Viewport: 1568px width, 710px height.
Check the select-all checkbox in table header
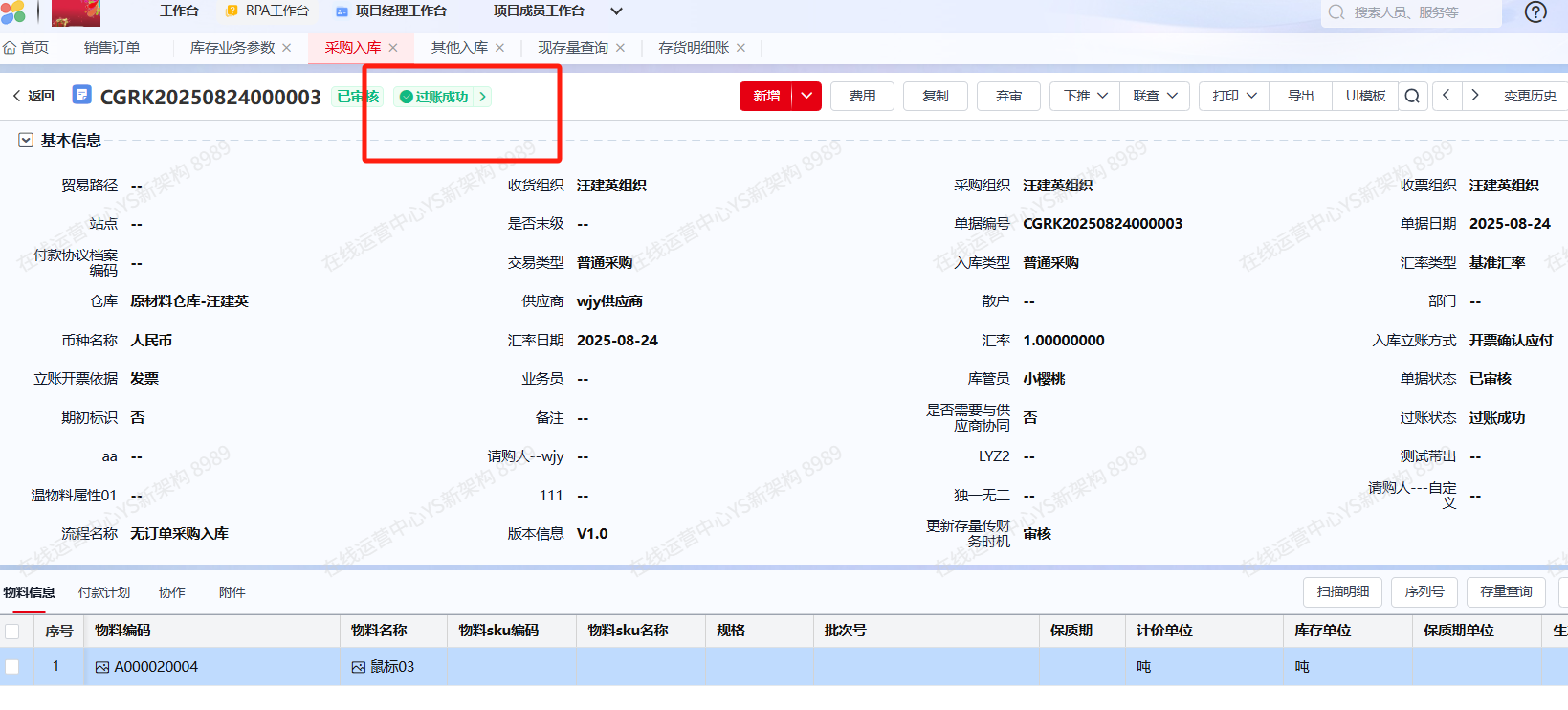12,631
